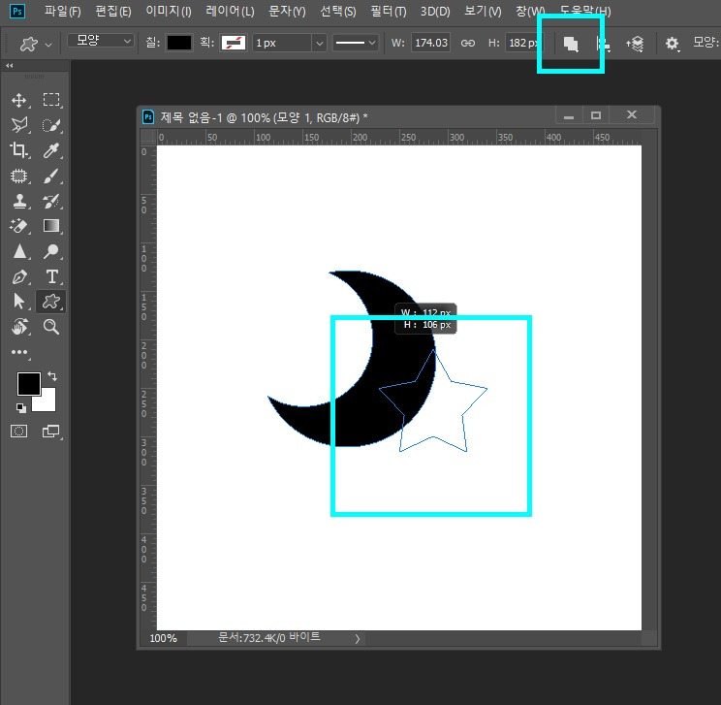Swap foreground and background colors

(52, 376)
